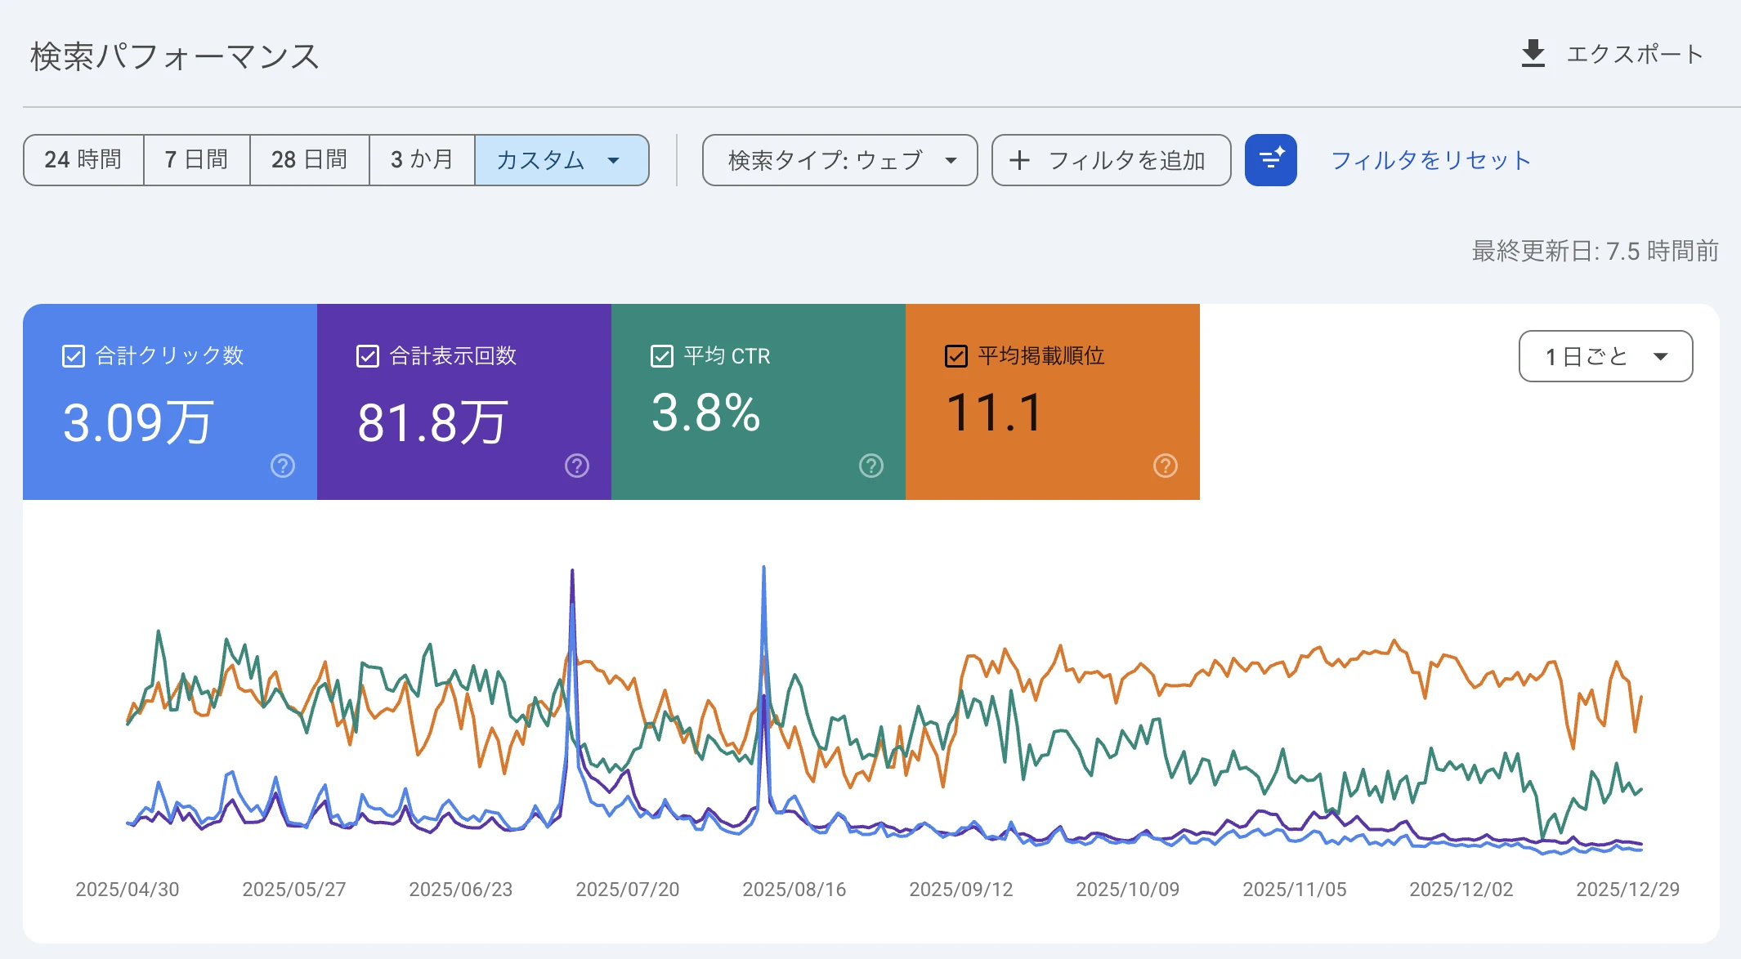Click the 2025/06/23 axis date label
This screenshot has height=959, width=1741.
[461, 890]
